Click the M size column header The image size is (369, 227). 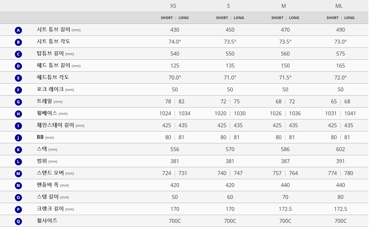284,6
